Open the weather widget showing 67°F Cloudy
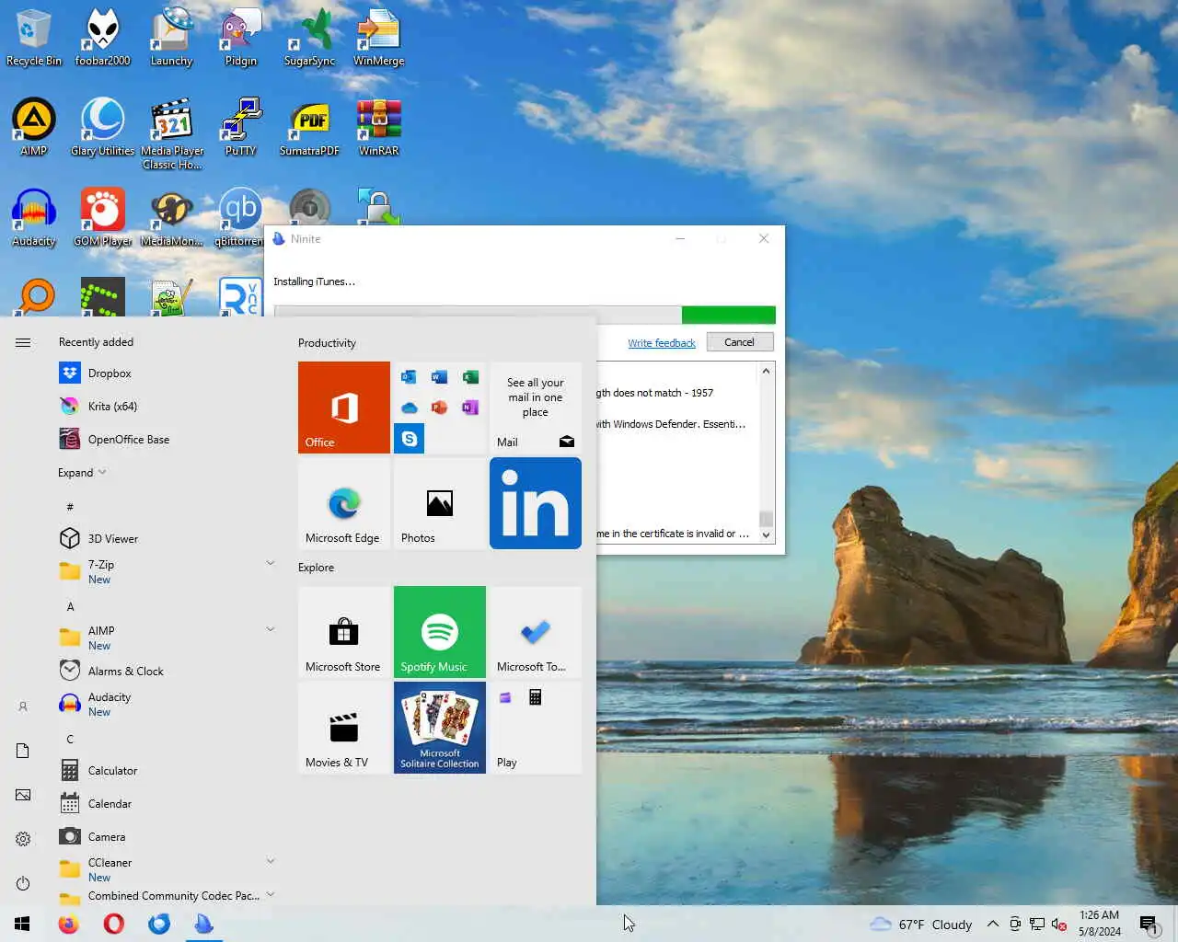The image size is (1178, 942). coord(921,924)
